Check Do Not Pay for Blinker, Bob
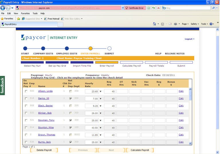This screenshot has width=220, height=154. pyautogui.click(x=26, y=113)
